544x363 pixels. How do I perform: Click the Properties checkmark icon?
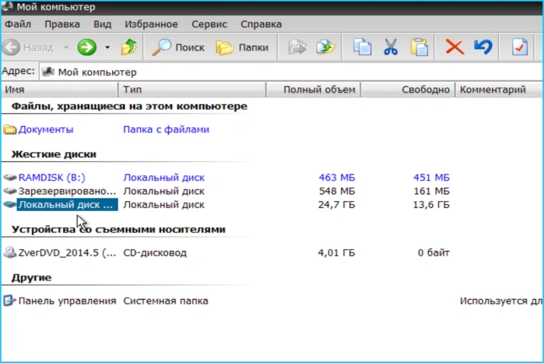click(519, 48)
